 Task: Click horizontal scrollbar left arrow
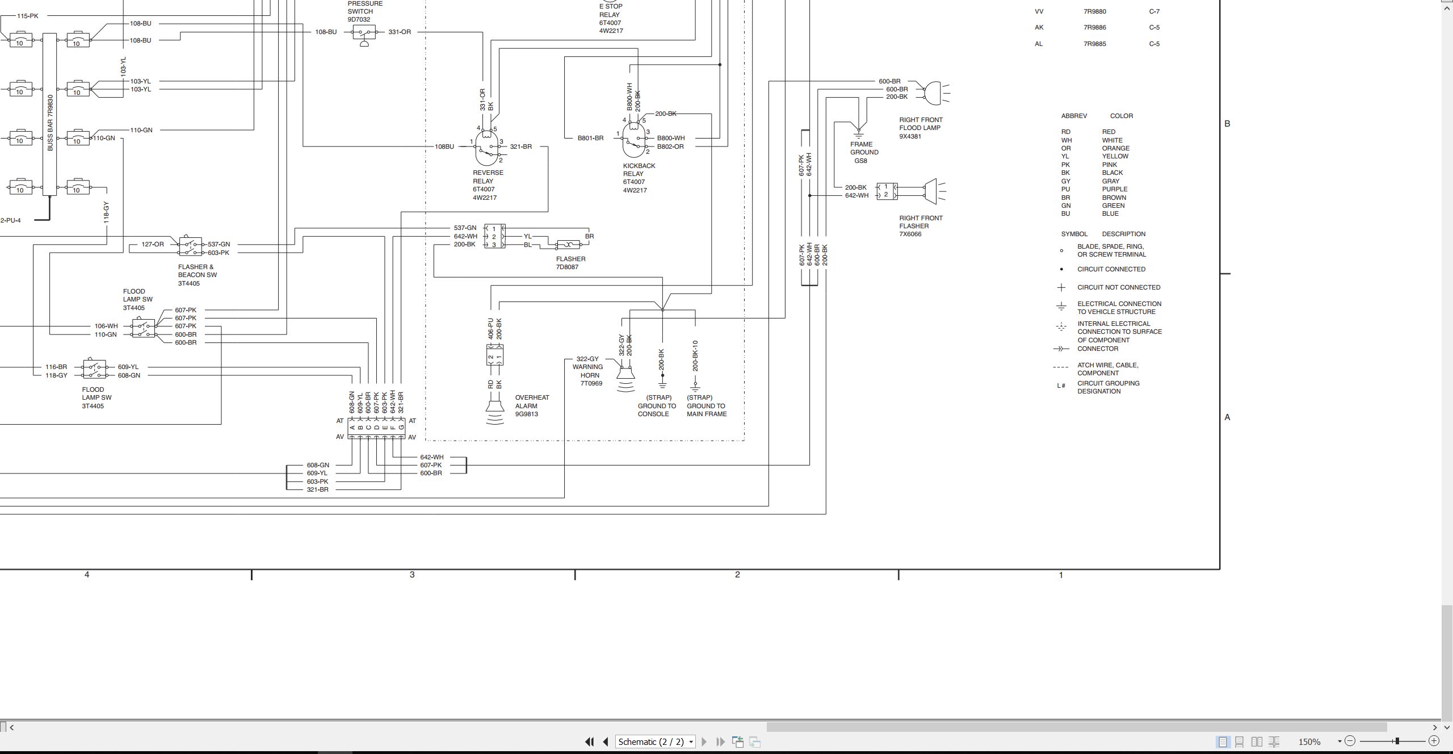click(11, 727)
